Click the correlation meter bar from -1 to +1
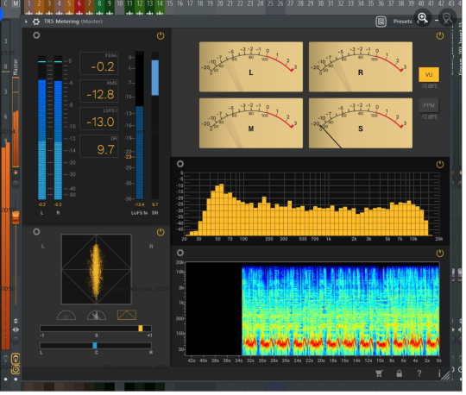The height and width of the screenshot is (395, 466). [x=96, y=329]
